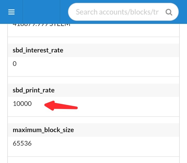
Task: Click the spacer above maximum_block_size row
Action: coord(94,120)
